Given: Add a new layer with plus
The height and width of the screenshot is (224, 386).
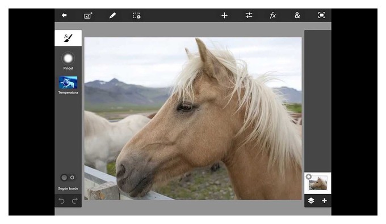Looking at the screenshot, I should [x=325, y=201].
